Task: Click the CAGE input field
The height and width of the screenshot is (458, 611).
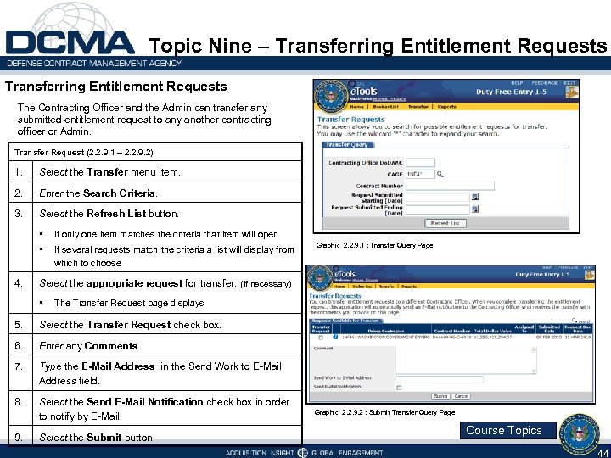Action: coord(420,175)
